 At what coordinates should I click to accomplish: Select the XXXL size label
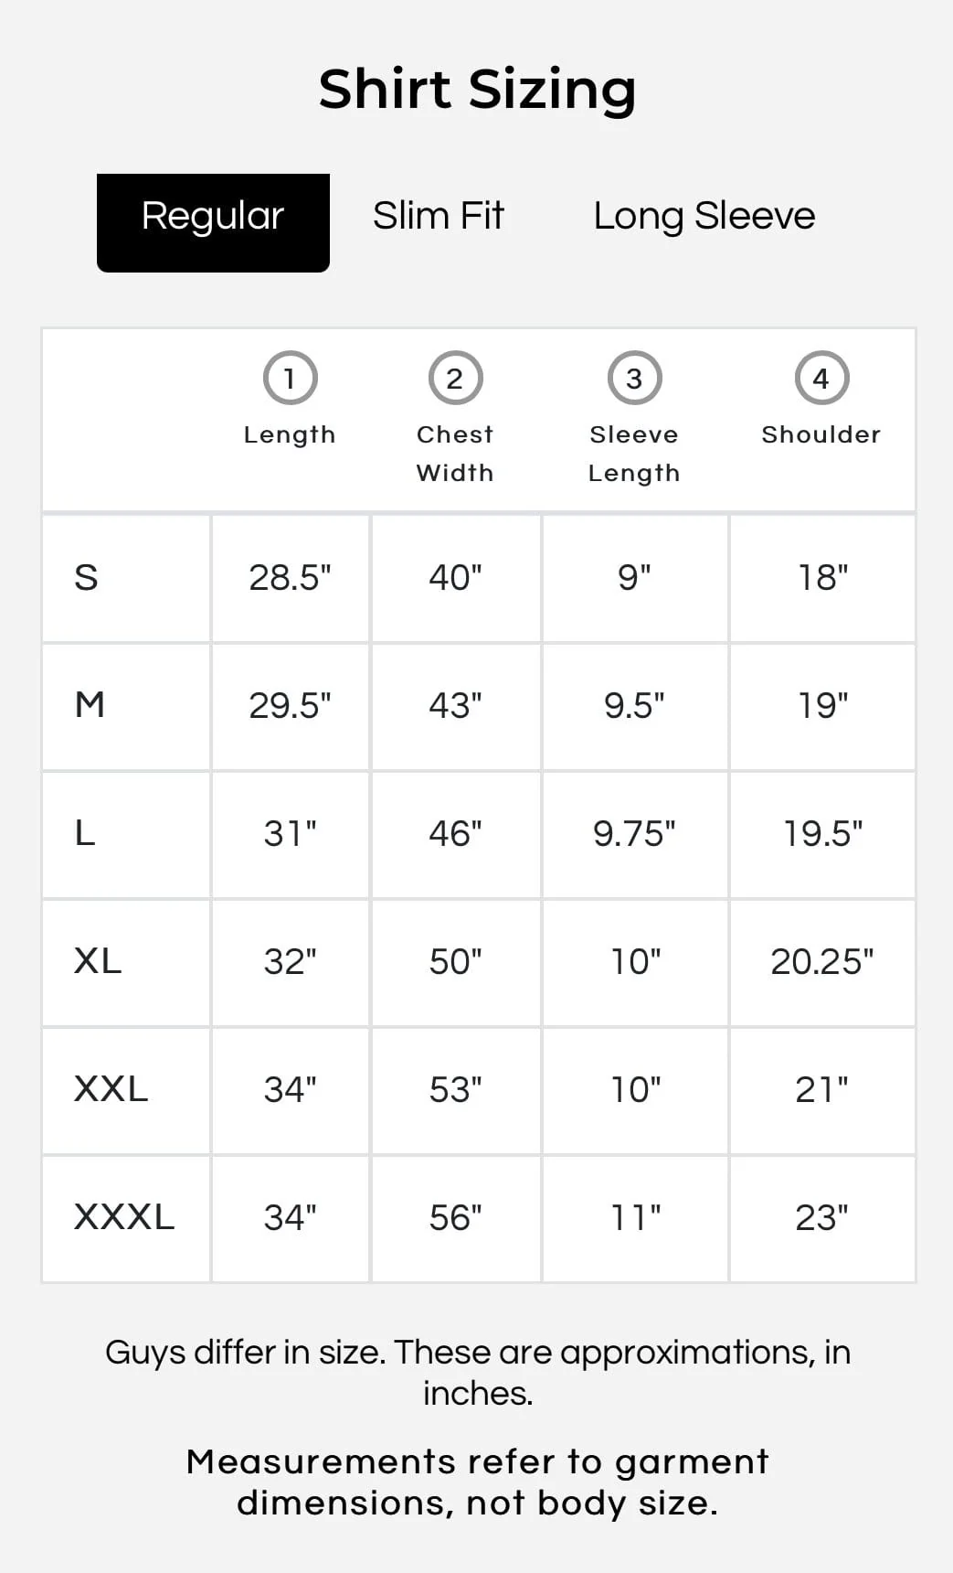click(x=123, y=1218)
